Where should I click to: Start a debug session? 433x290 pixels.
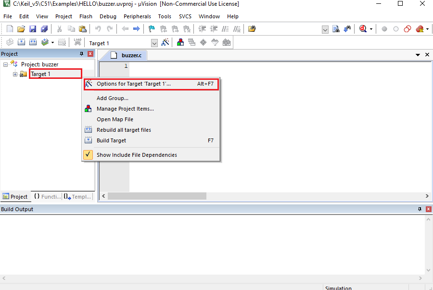(x=362, y=29)
